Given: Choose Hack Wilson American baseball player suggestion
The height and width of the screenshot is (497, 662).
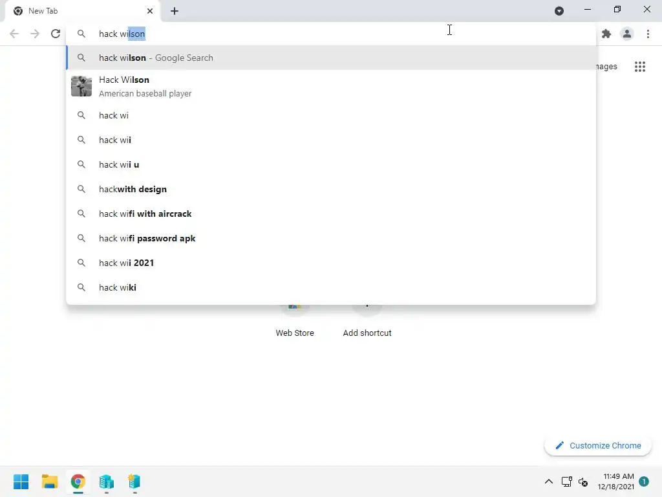Looking at the screenshot, I should 331,86.
